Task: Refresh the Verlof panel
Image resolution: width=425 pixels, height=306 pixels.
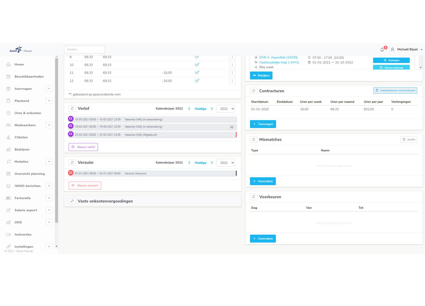Action: (x=72, y=108)
